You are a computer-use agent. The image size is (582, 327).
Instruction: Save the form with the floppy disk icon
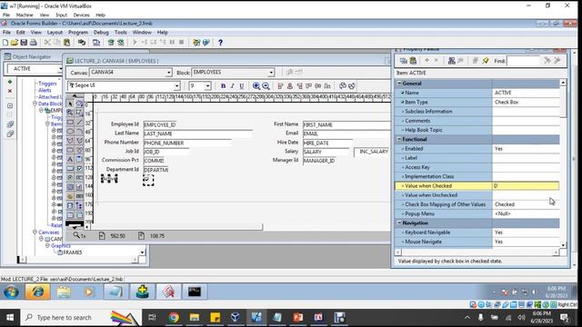pyautogui.click(x=24, y=43)
